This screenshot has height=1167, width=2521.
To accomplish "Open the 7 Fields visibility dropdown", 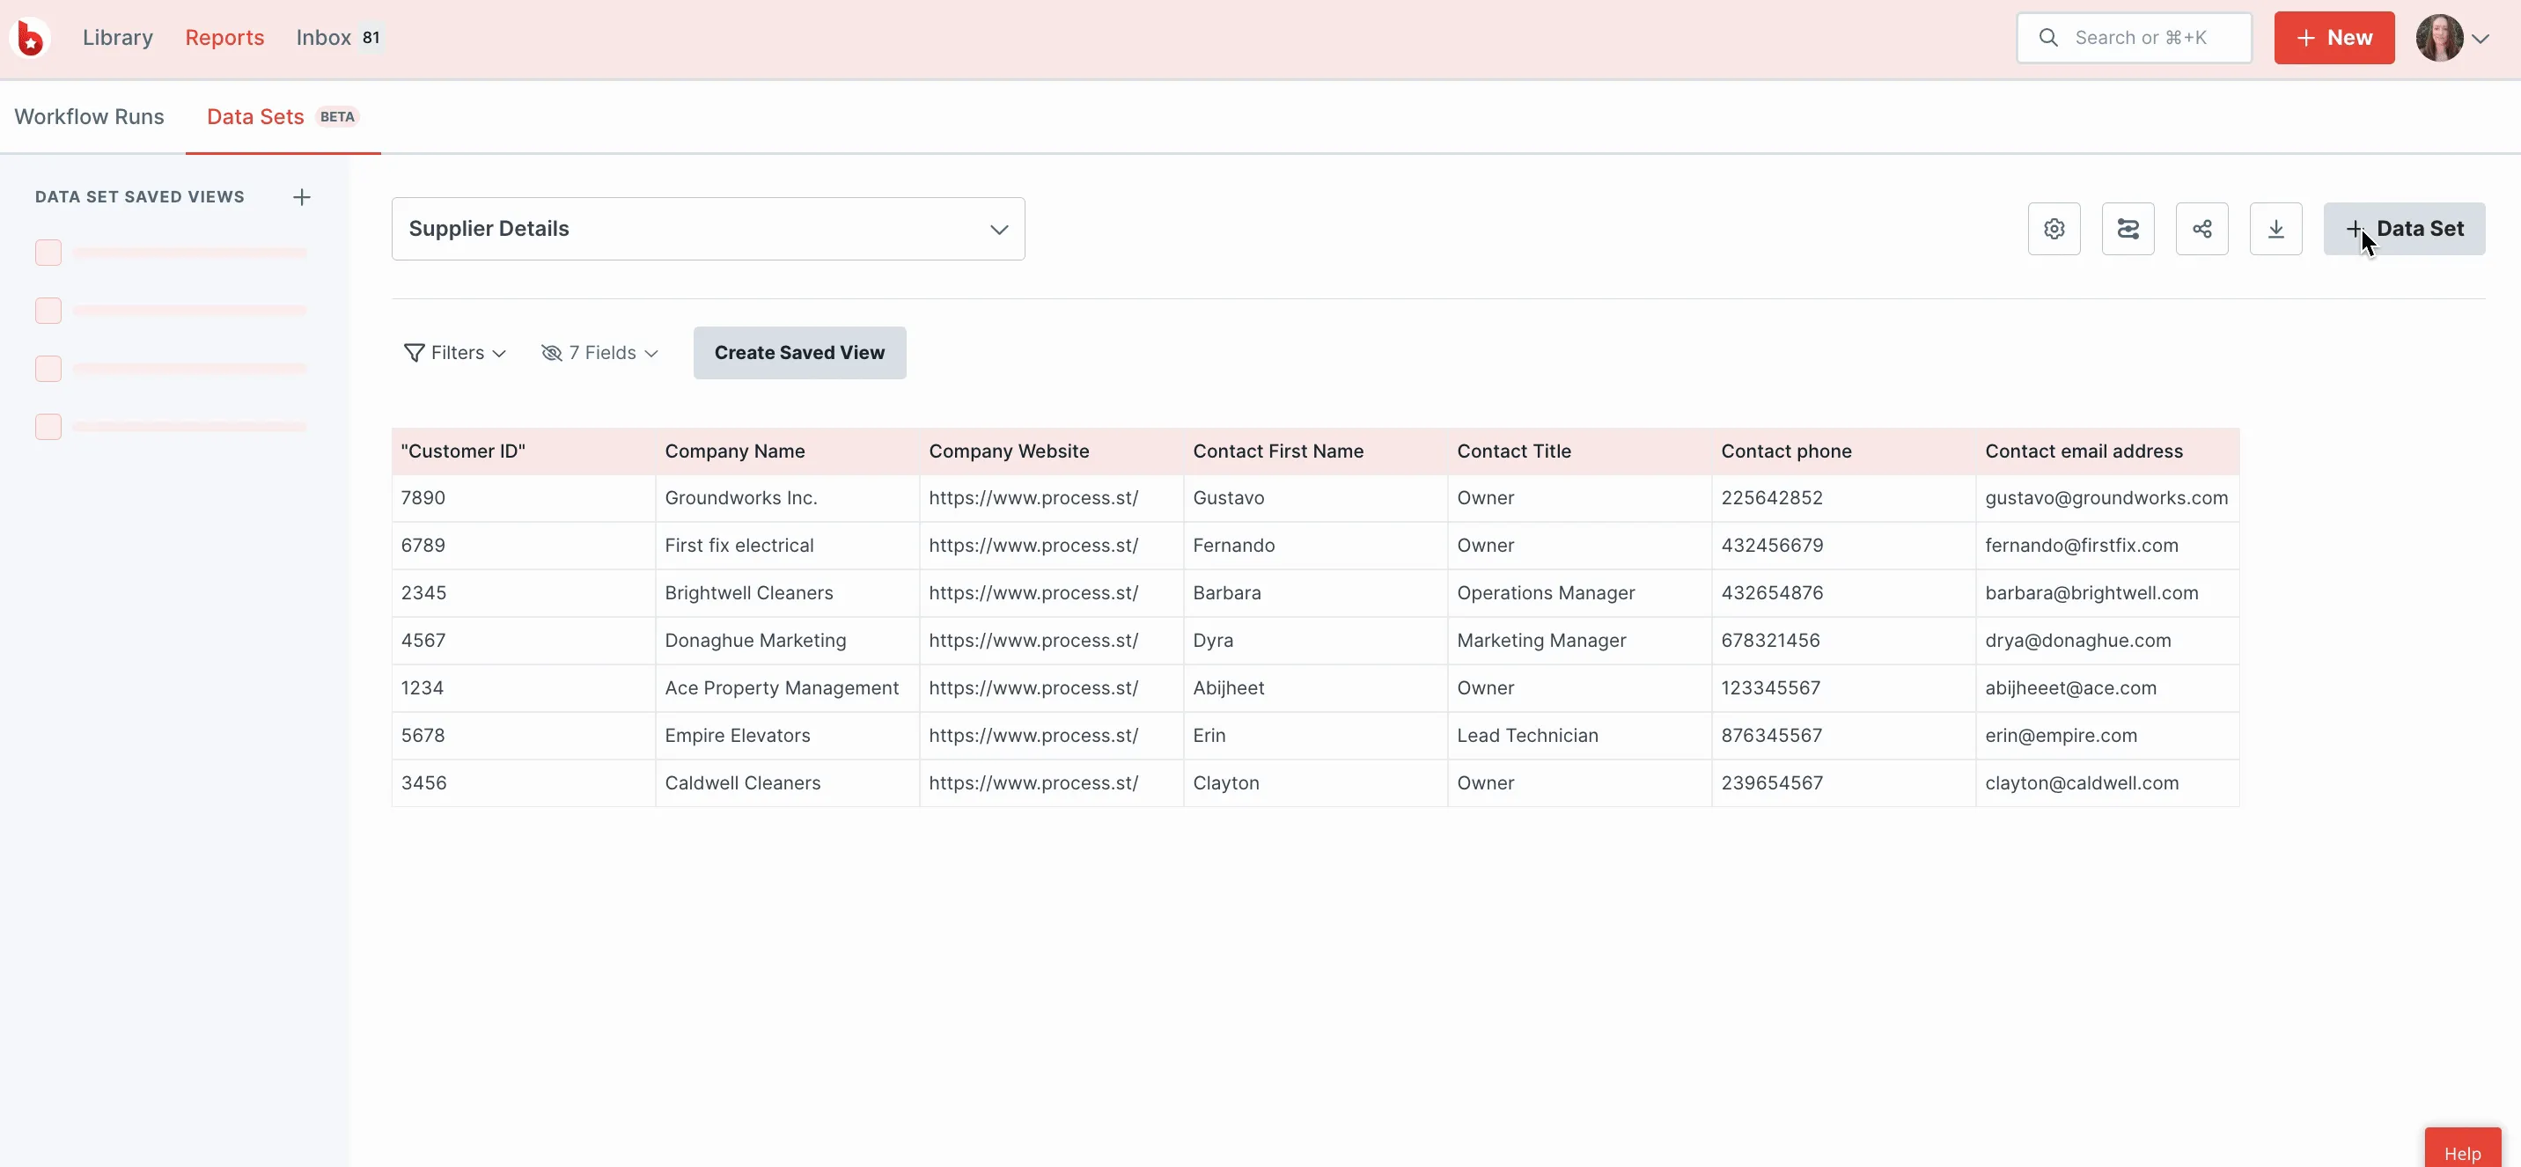I will click(x=600, y=353).
